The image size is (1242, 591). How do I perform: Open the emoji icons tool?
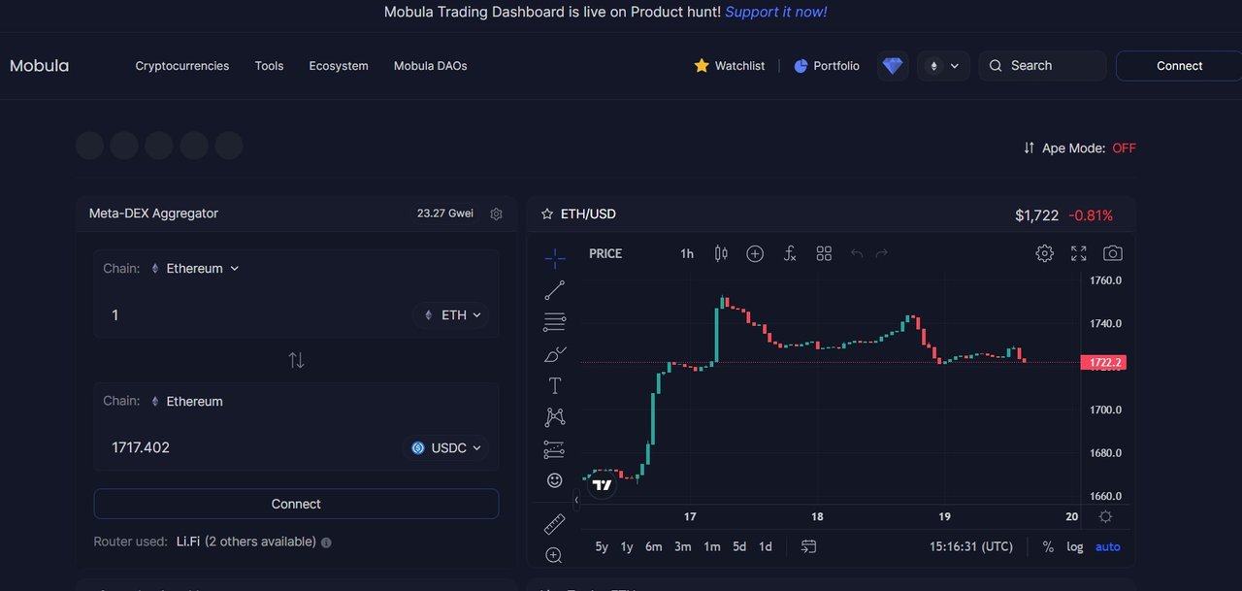pyautogui.click(x=555, y=480)
